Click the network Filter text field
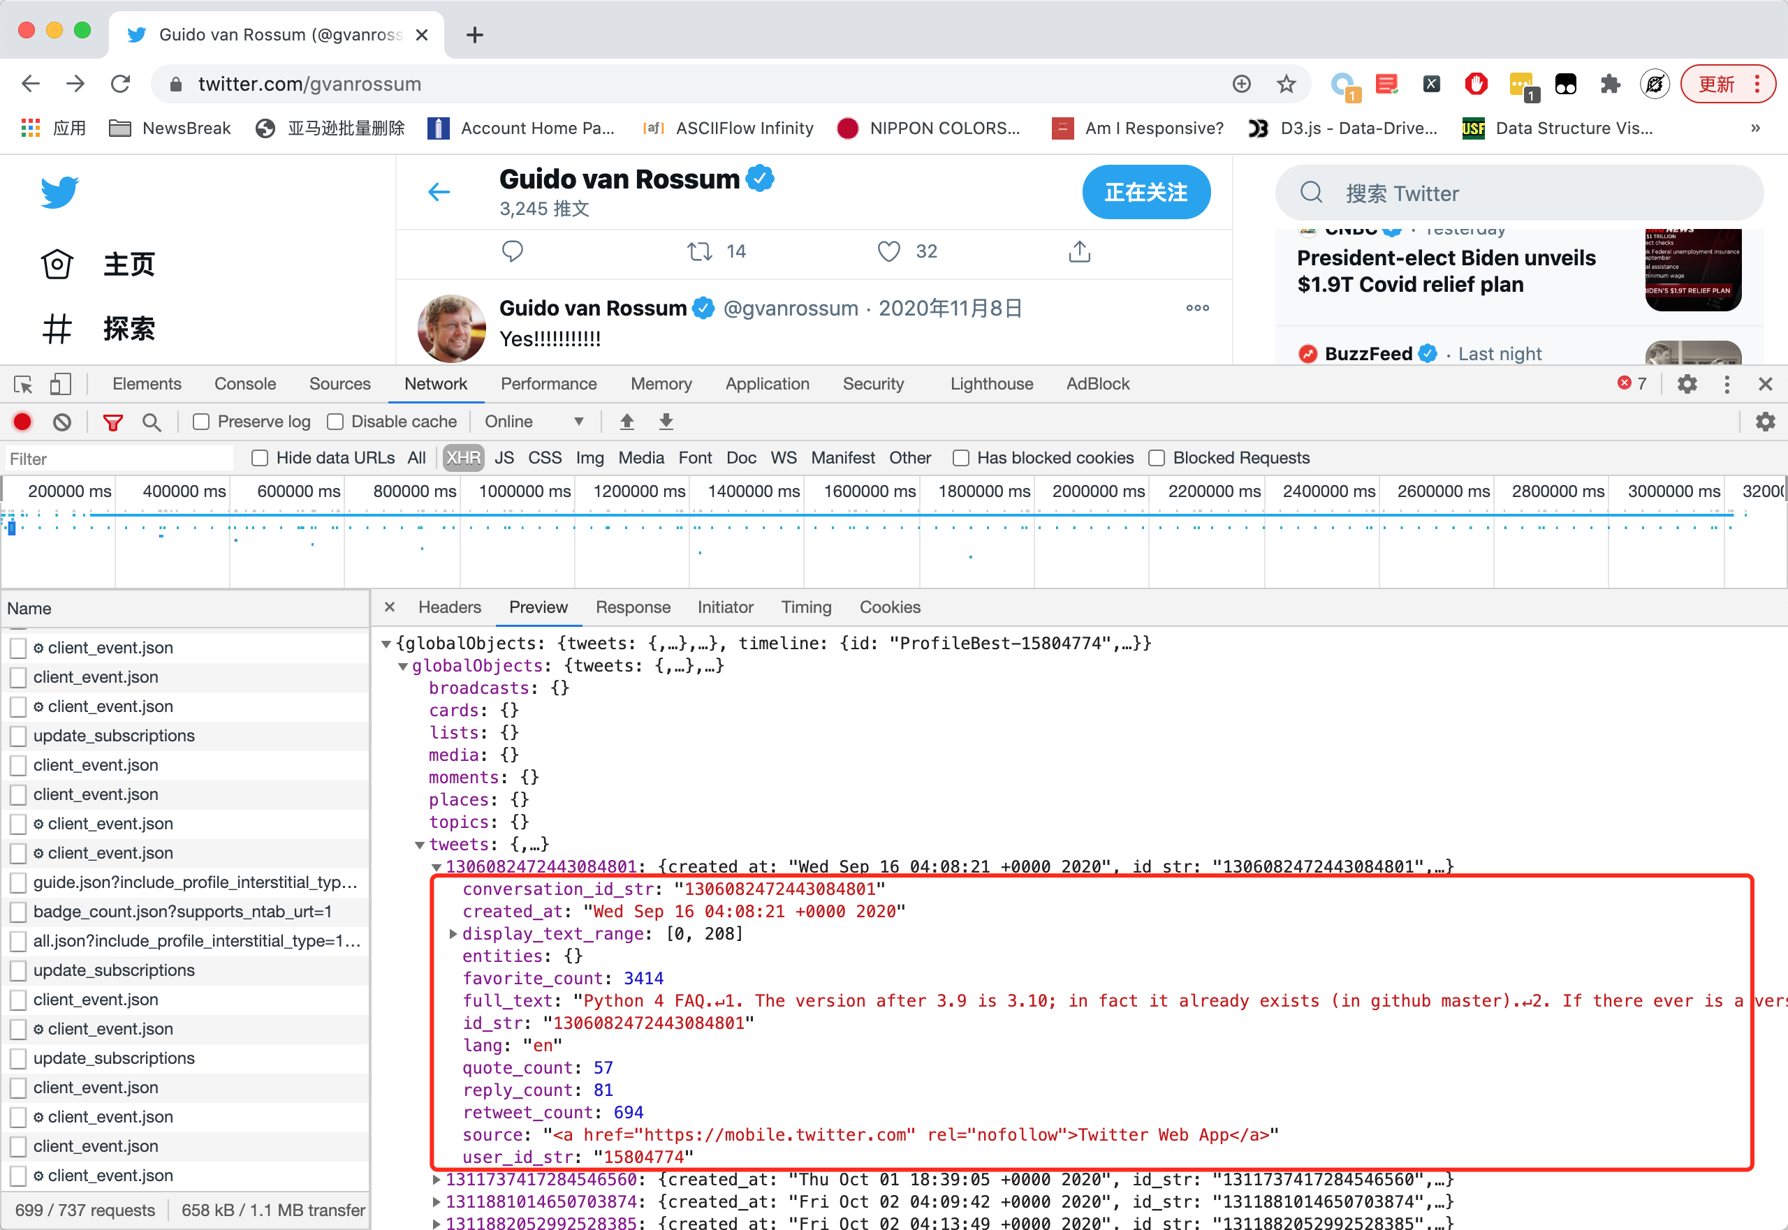This screenshot has width=1788, height=1230. click(x=119, y=459)
